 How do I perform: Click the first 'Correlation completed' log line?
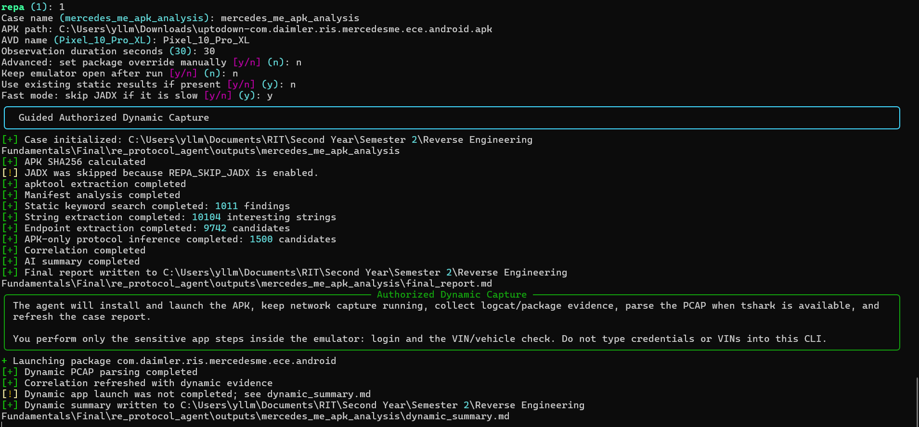74,251
